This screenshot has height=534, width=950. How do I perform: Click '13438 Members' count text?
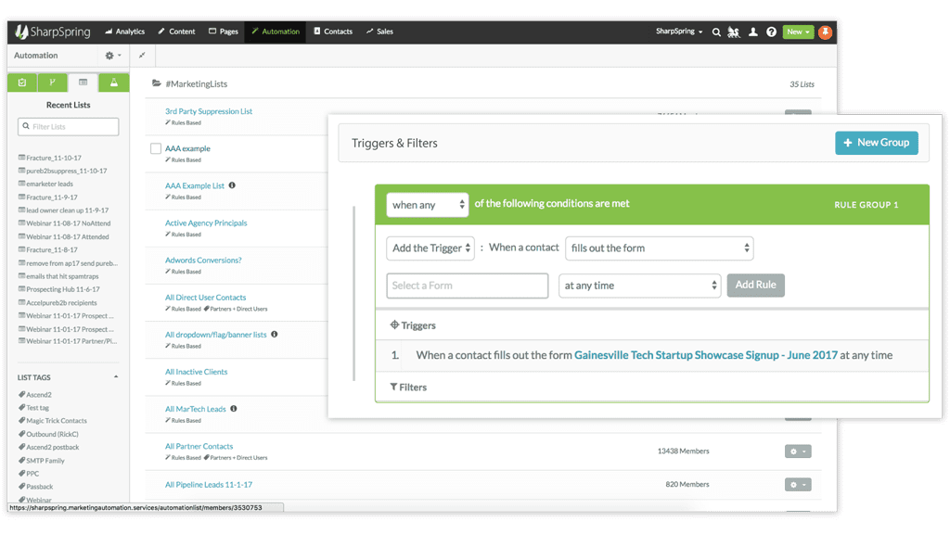pyautogui.click(x=684, y=451)
